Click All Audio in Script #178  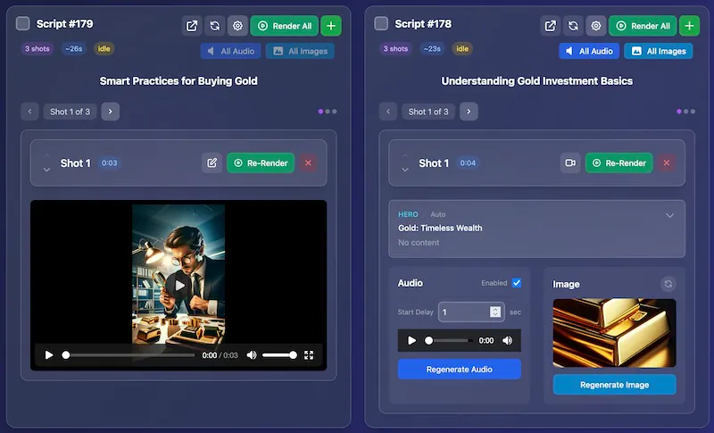pos(589,51)
